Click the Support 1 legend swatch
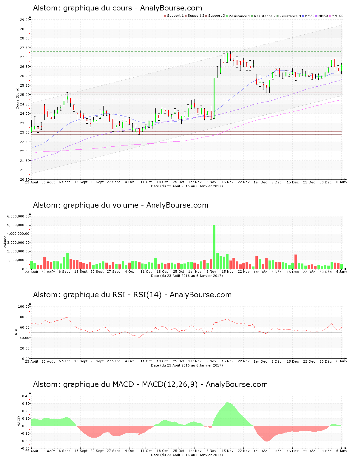The width and height of the screenshot is (358, 463). coord(165,16)
